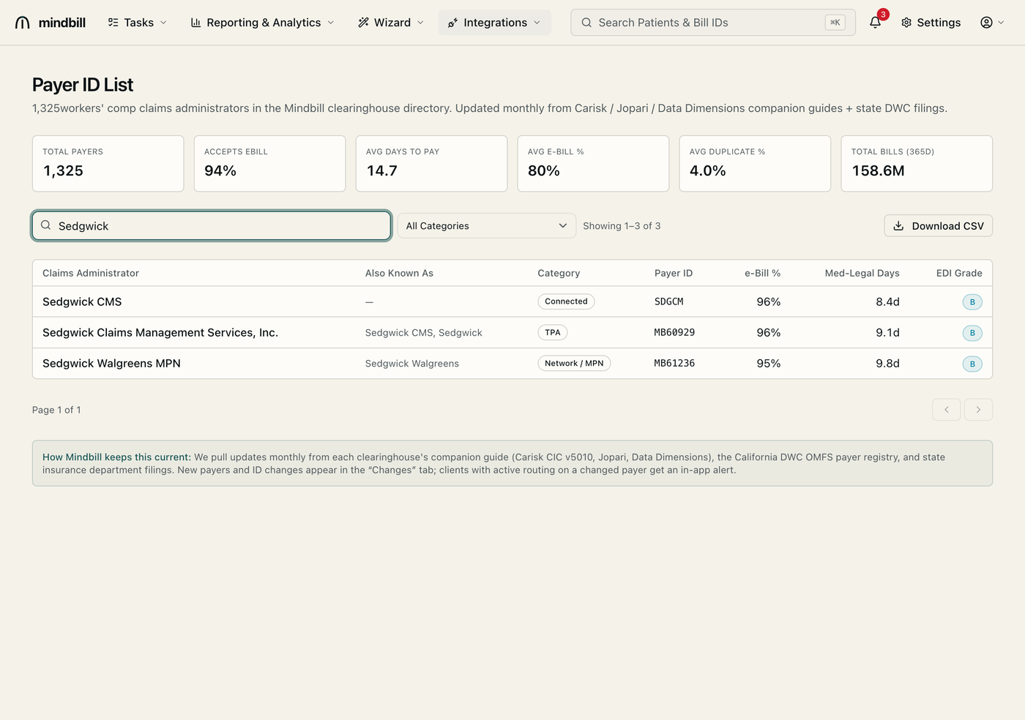
Task: Sort by Payer ID column header
Action: pos(674,273)
